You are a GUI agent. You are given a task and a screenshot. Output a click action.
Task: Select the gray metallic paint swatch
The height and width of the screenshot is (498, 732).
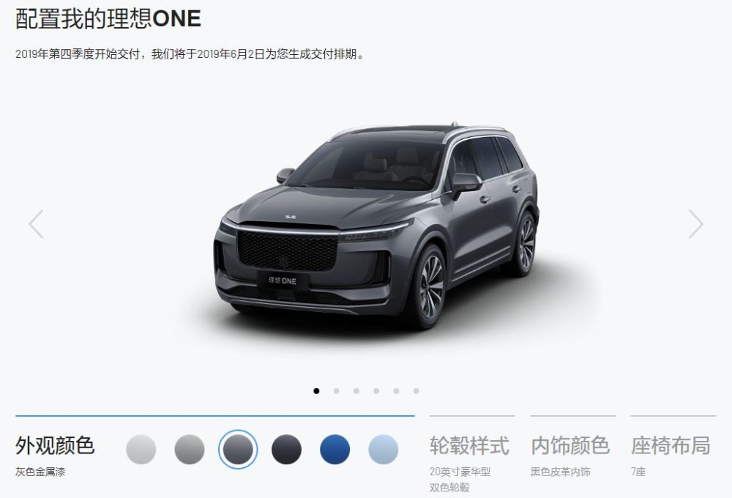(x=238, y=450)
